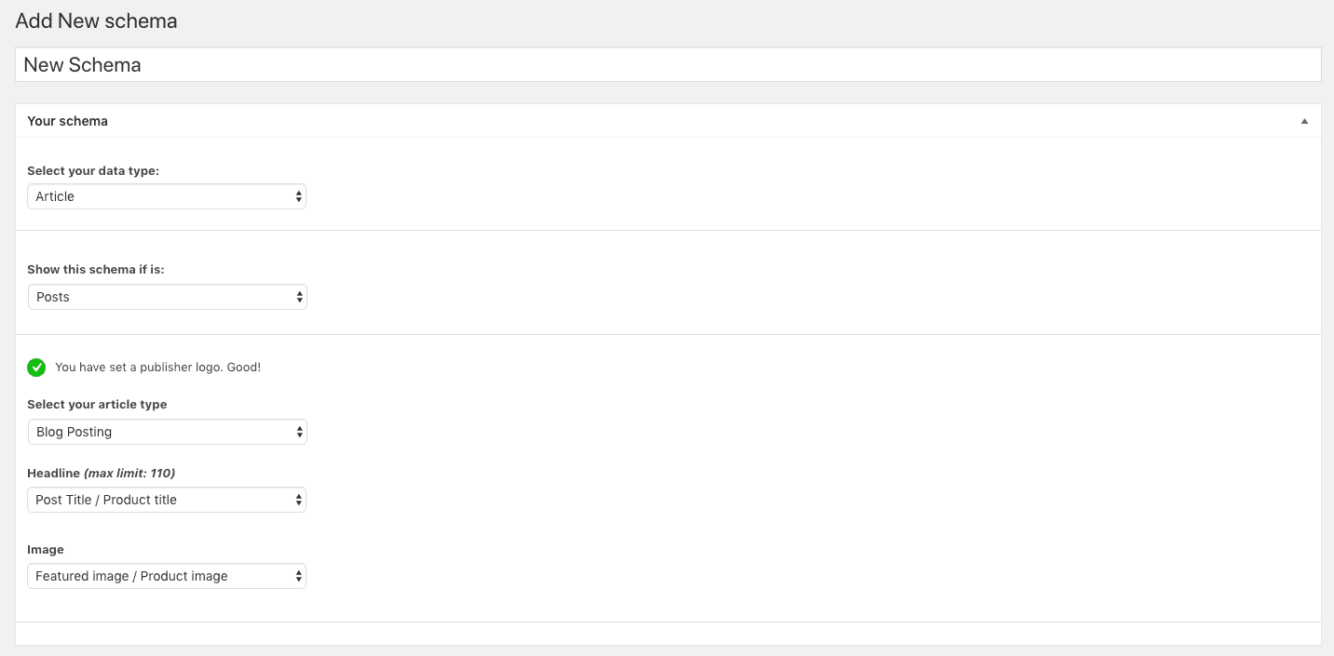Click the arrows on the Posts select box

(298, 297)
